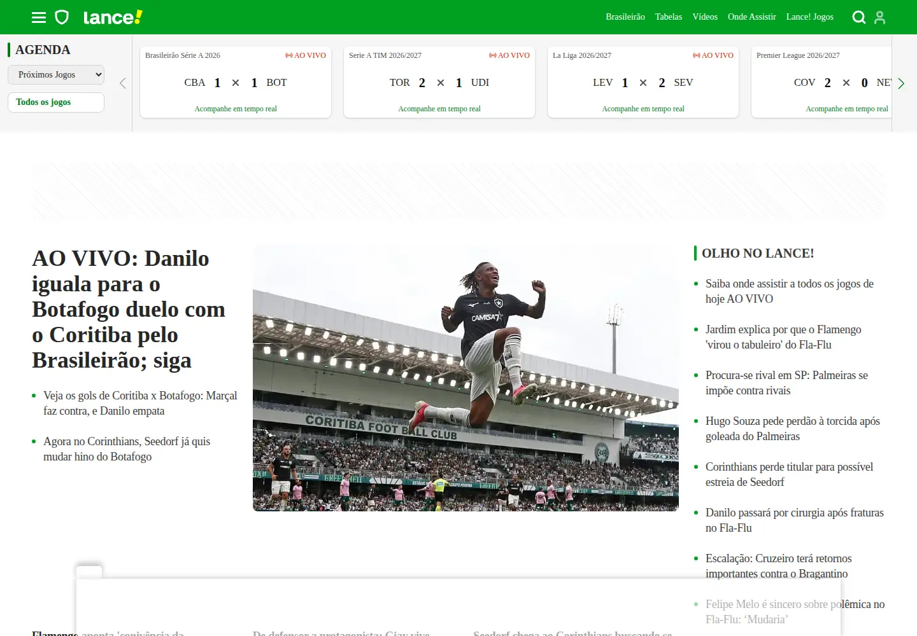
Task: Open Saiba onde assistir a todos os jogos
Action: pos(790,291)
